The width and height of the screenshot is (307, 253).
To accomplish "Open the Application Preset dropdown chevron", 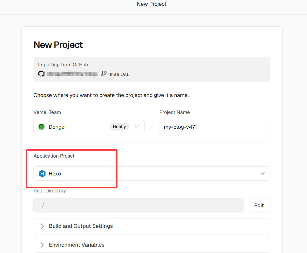I will [262, 174].
